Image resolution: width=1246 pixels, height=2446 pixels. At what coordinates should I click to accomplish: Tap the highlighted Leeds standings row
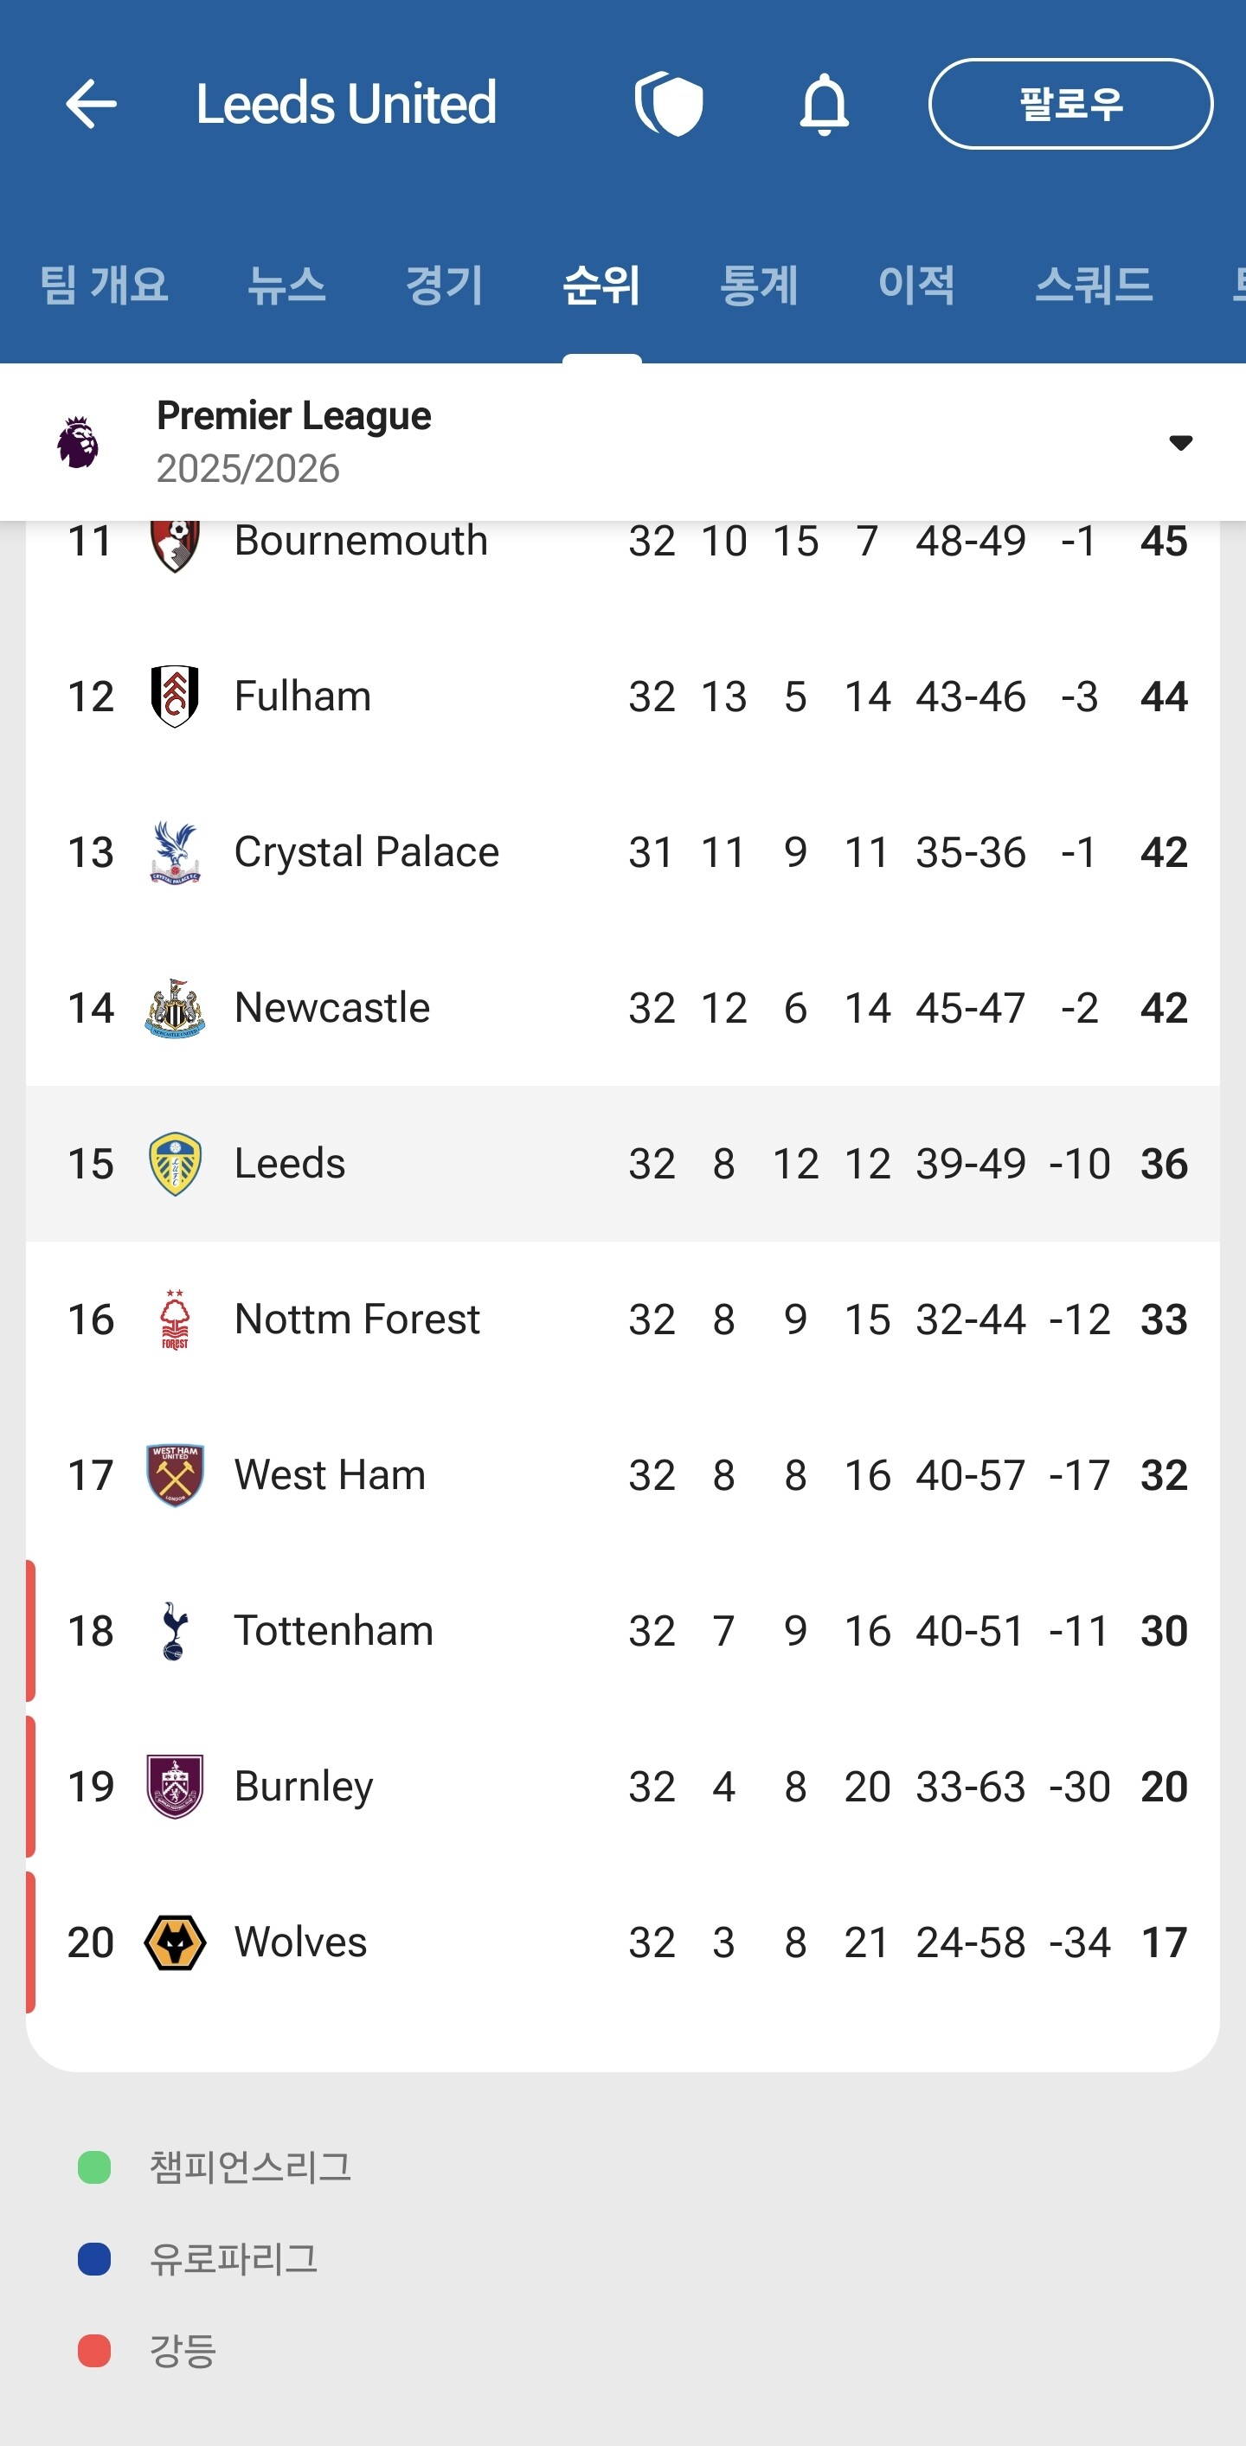(x=622, y=1163)
